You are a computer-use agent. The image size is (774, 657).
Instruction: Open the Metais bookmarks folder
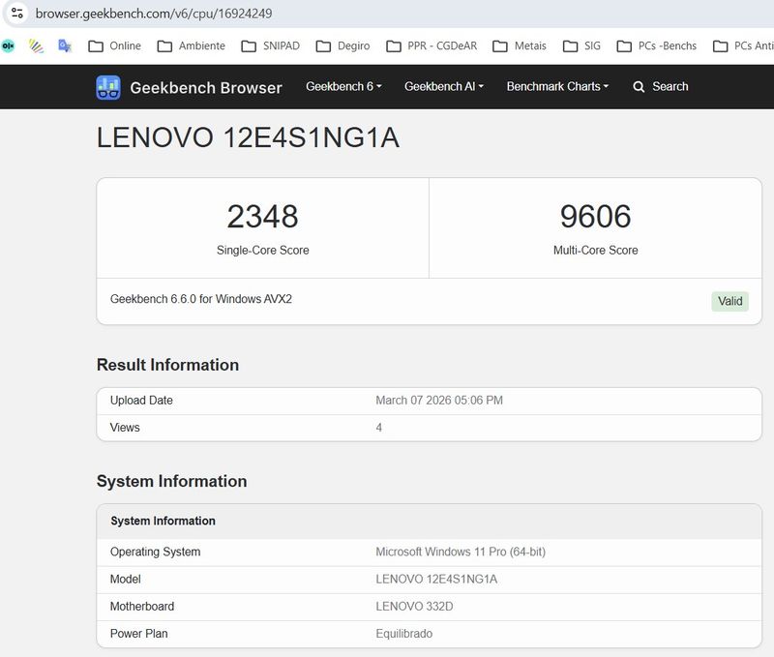pos(520,45)
